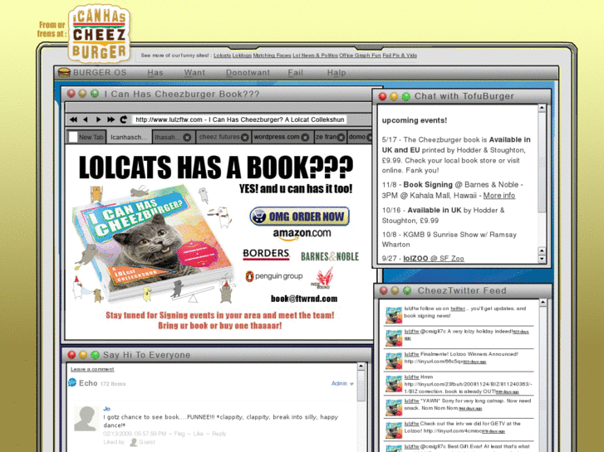
Task: Click commenter name Jo
Action: (x=106, y=409)
